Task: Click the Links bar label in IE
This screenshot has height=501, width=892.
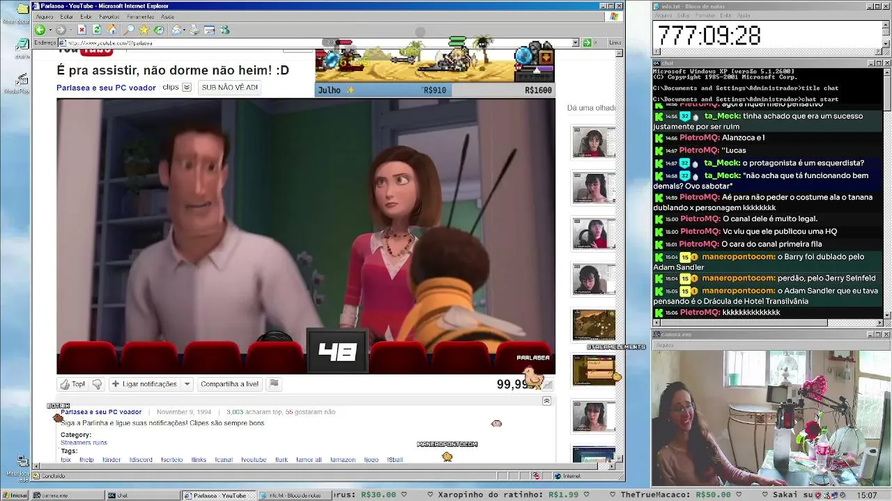Action: click(615, 42)
